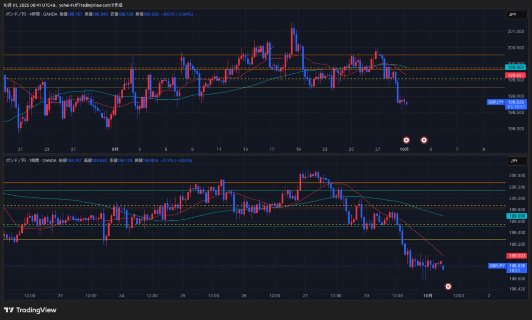Click the red 199.651 moving average price label
The width and height of the screenshot is (532, 320).
[x=516, y=75]
